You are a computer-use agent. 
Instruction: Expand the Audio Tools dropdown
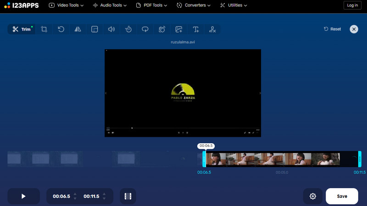pyautogui.click(x=111, y=5)
